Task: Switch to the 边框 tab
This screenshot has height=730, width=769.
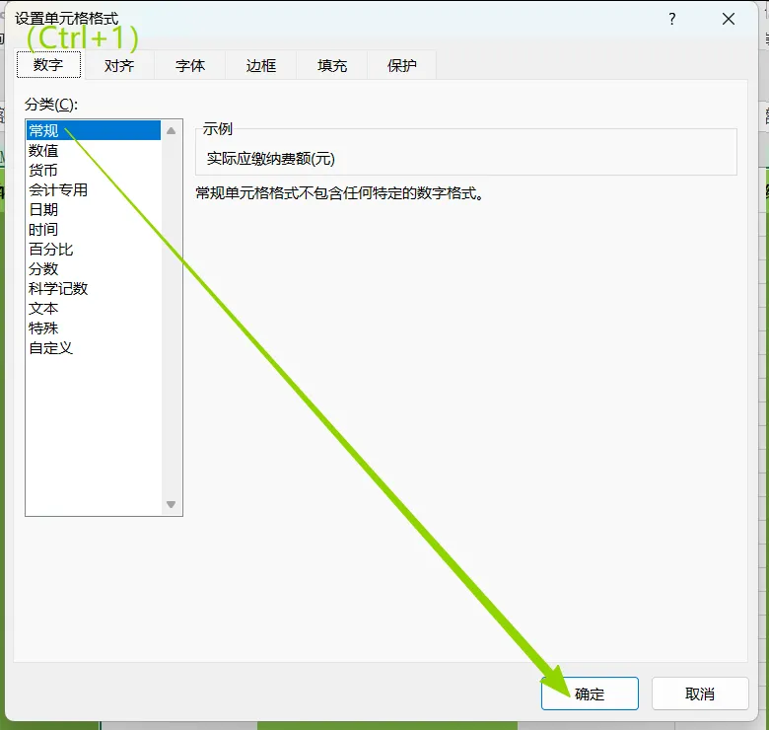Action: (x=261, y=65)
